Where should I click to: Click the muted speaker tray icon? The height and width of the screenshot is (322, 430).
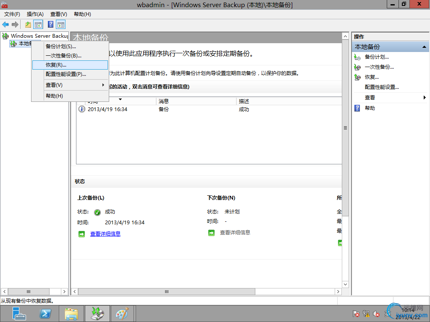click(376, 314)
